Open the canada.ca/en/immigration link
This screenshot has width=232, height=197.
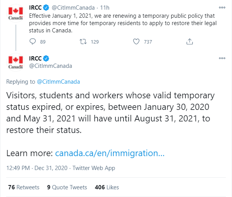pos(110,153)
